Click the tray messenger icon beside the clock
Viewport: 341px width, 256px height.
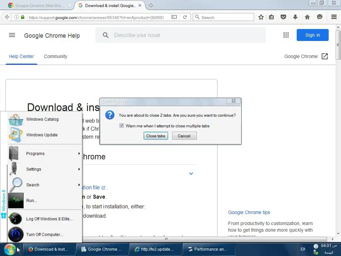tap(316, 246)
